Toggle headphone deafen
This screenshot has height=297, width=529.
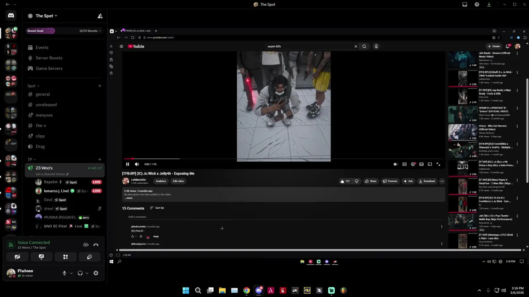[80, 273]
